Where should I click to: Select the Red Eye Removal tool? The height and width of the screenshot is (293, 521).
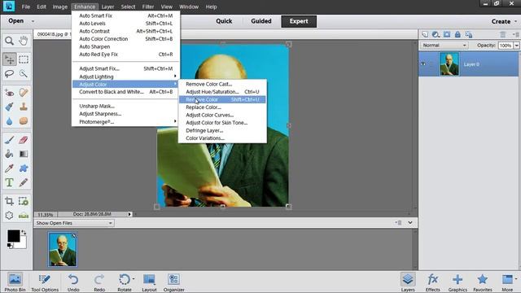pyautogui.click(x=9, y=93)
